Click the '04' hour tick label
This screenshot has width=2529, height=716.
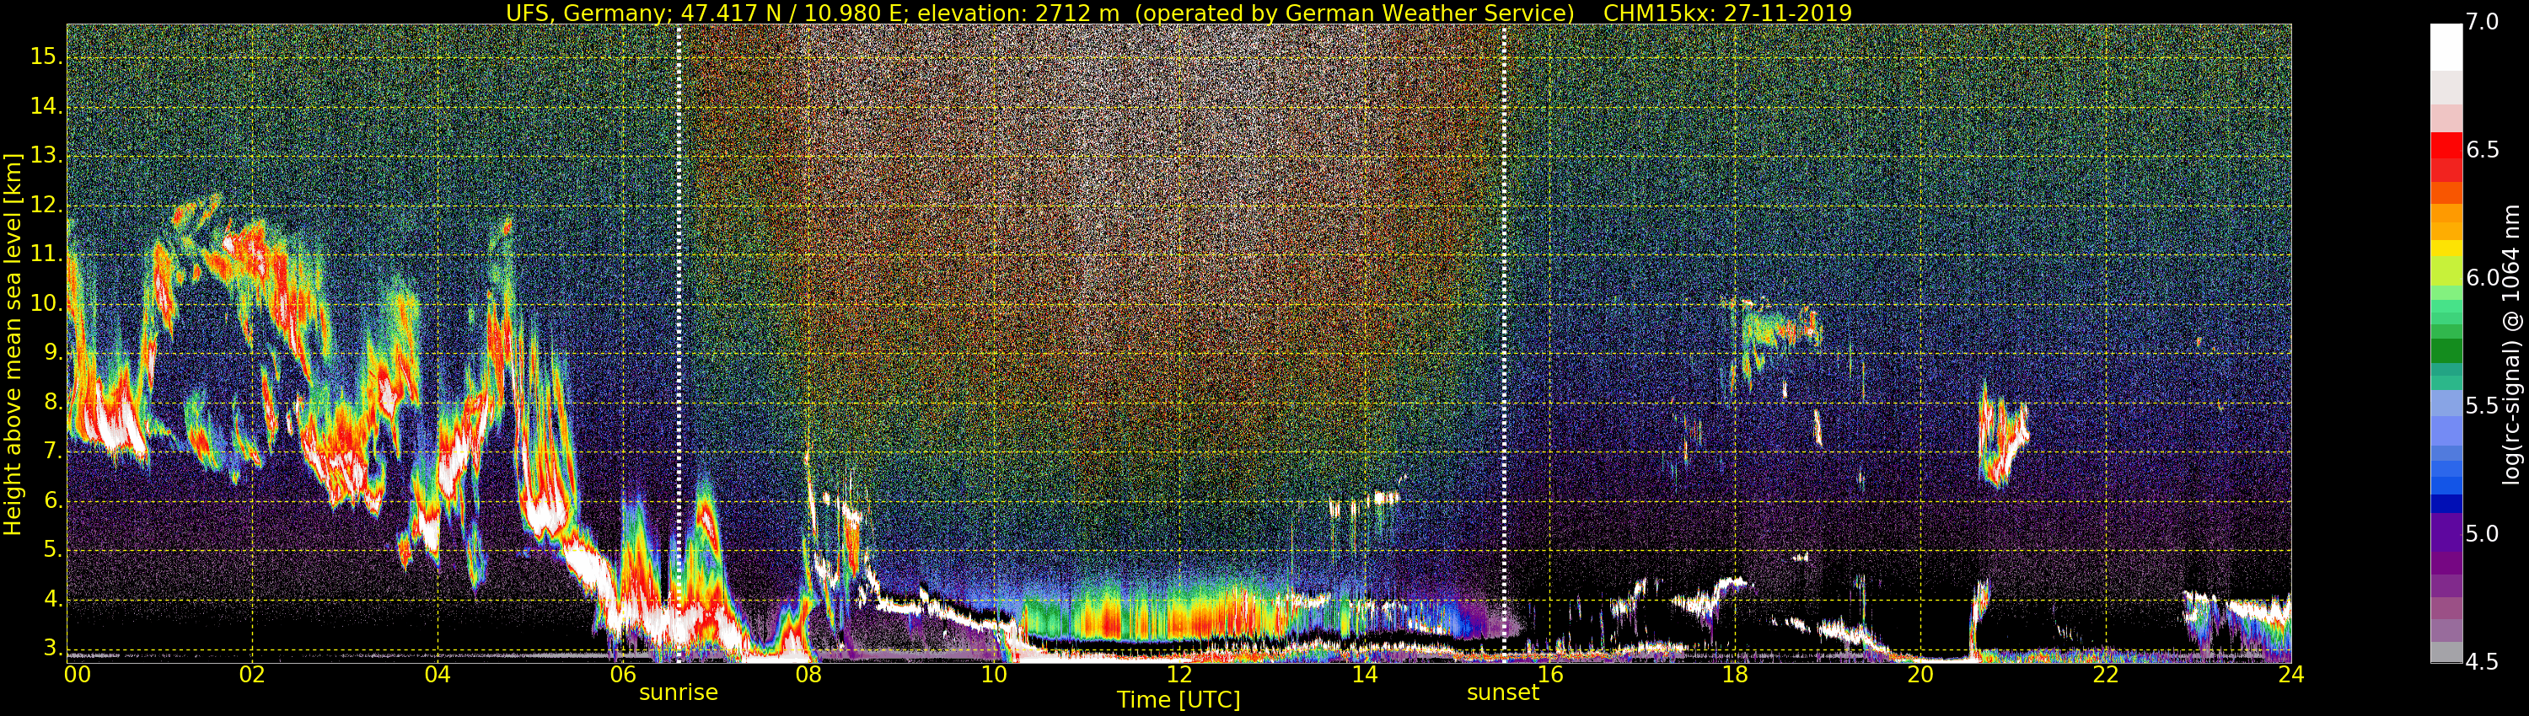(438, 675)
